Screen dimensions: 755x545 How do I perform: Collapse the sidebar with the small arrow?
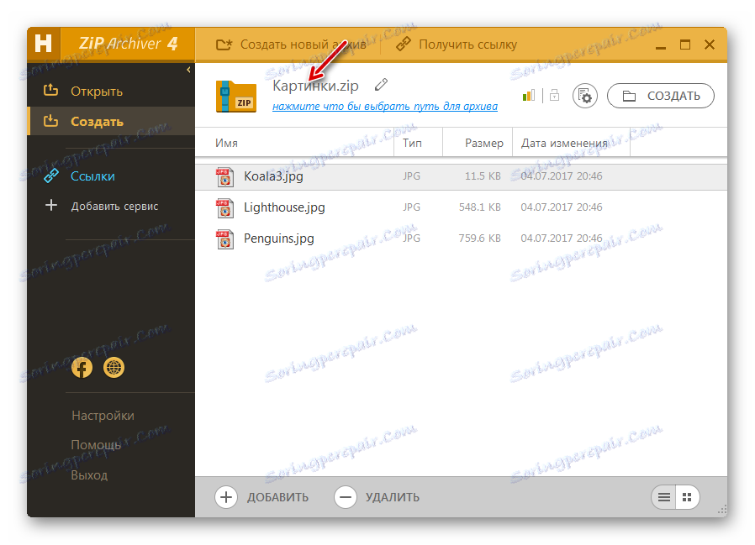188,70
